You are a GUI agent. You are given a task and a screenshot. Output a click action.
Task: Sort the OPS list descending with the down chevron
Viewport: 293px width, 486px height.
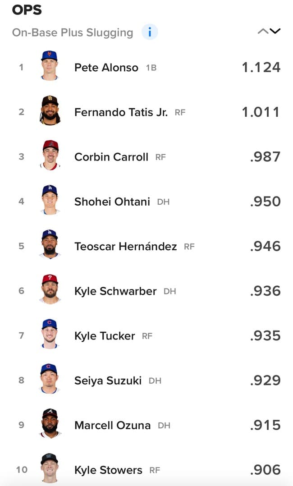point(274,32)
